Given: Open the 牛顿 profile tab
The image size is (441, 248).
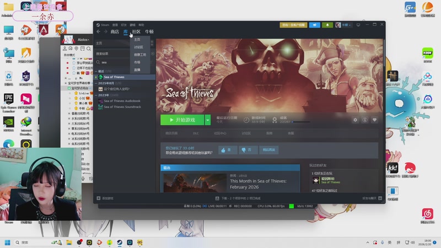Looking at the screenshot, I should [149, 31].
